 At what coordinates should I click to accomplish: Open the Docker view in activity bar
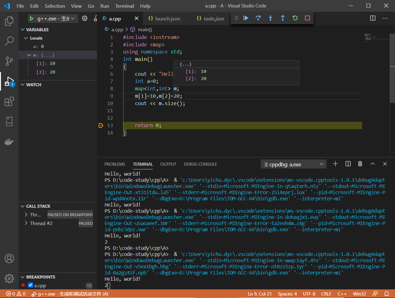coord(9,142)
